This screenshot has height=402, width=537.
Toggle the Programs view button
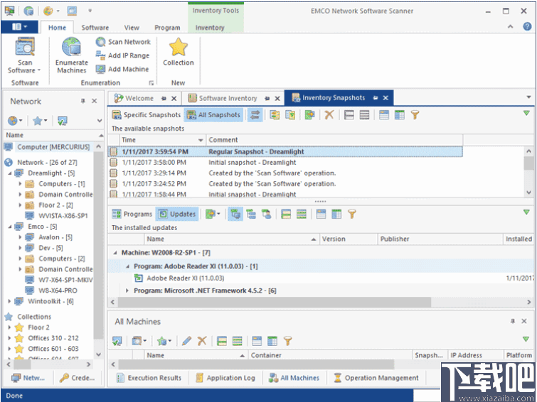point(132,214)
